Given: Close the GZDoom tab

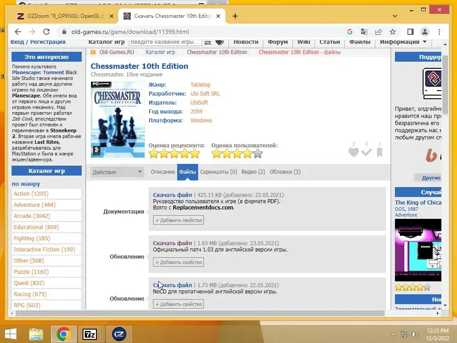Looking at the screenshot, I should click(111, 16).
